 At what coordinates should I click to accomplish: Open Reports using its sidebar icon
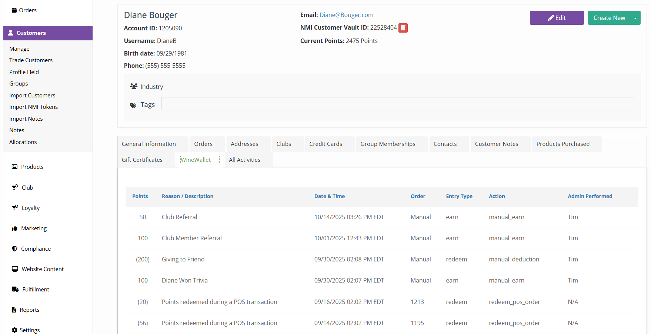coord(14,310)
